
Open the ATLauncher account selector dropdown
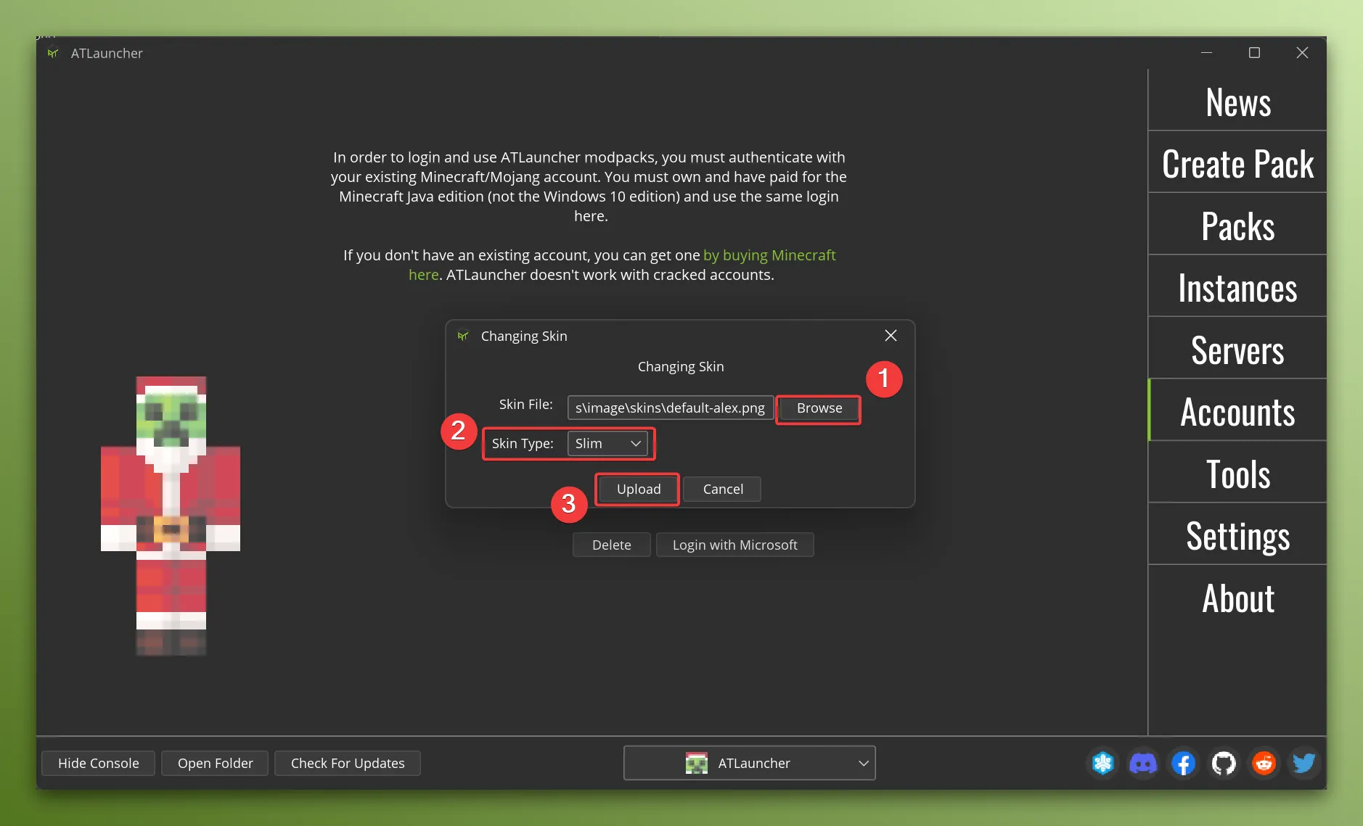pos(749,763)
